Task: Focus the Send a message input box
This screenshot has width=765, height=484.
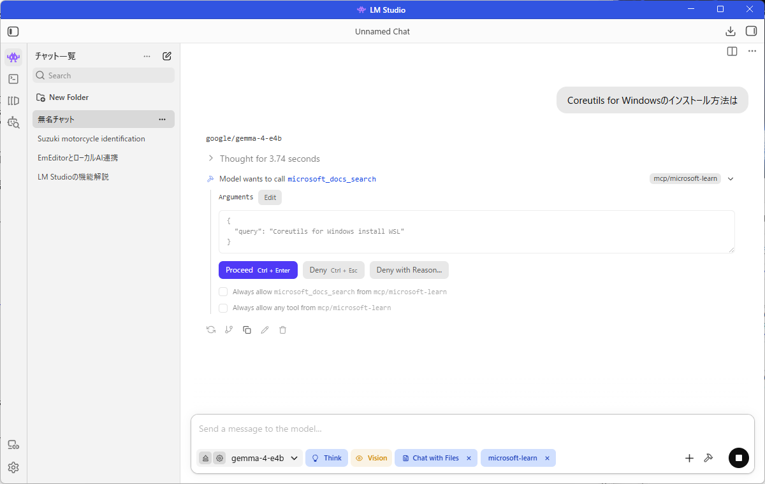Action: 472,429
